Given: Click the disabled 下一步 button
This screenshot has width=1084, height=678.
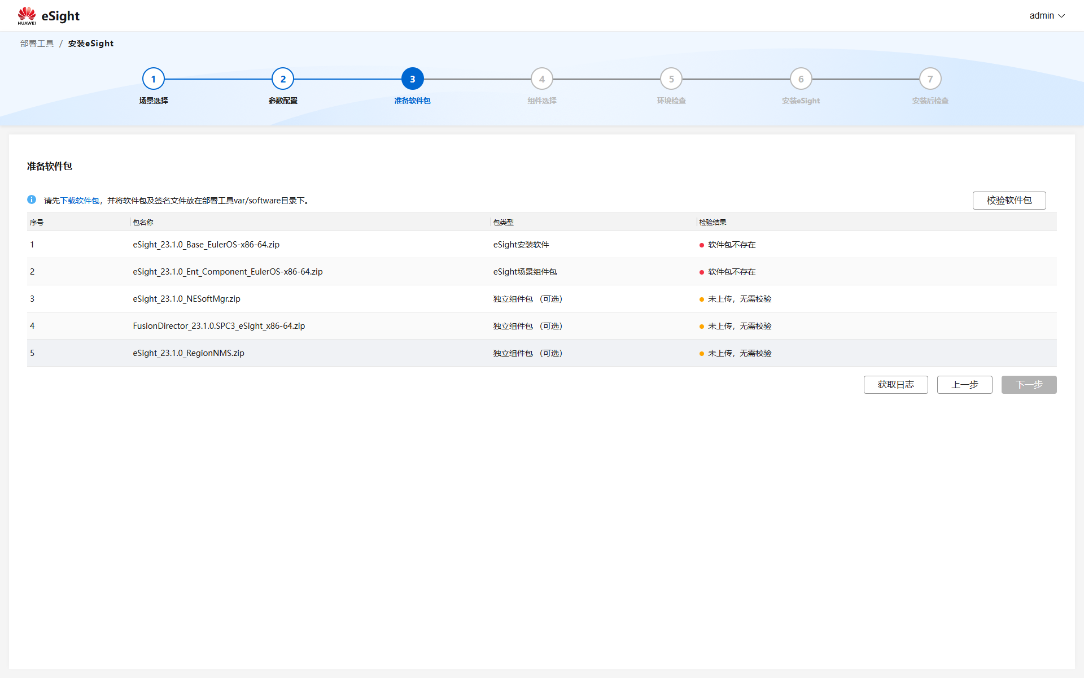Looking at the screenshot, I should pos(1029,385).
